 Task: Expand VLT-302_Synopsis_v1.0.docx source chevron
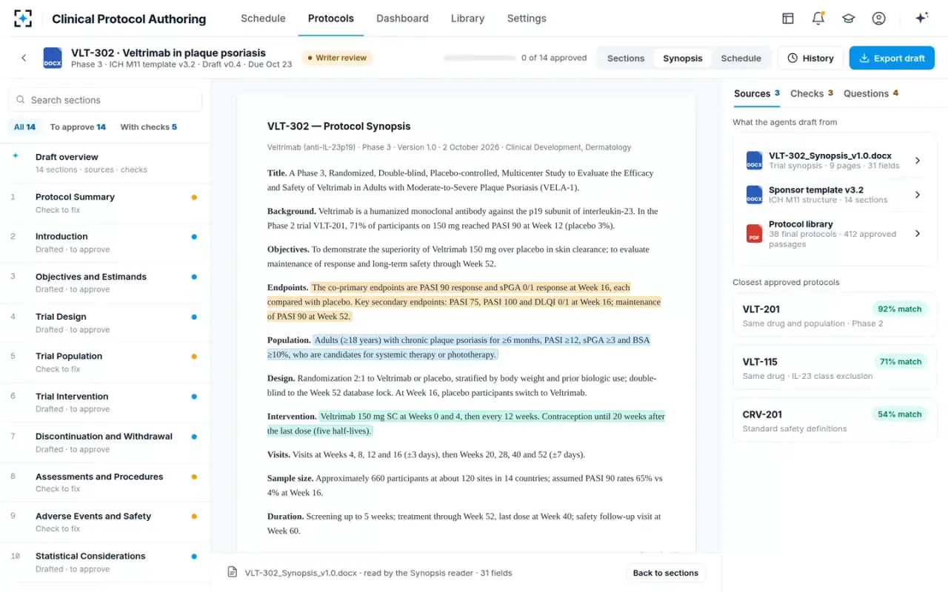point(918,161)
